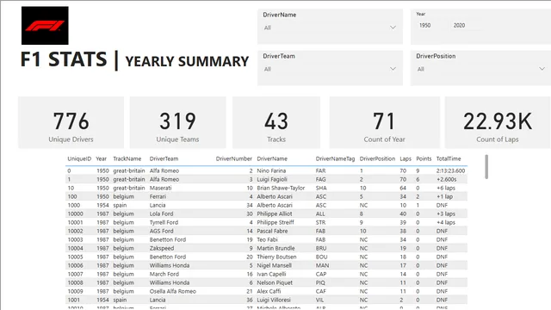Select the Ivan Capelli cell
Screen dimensions: 551x310
click(x=271, y=274)
